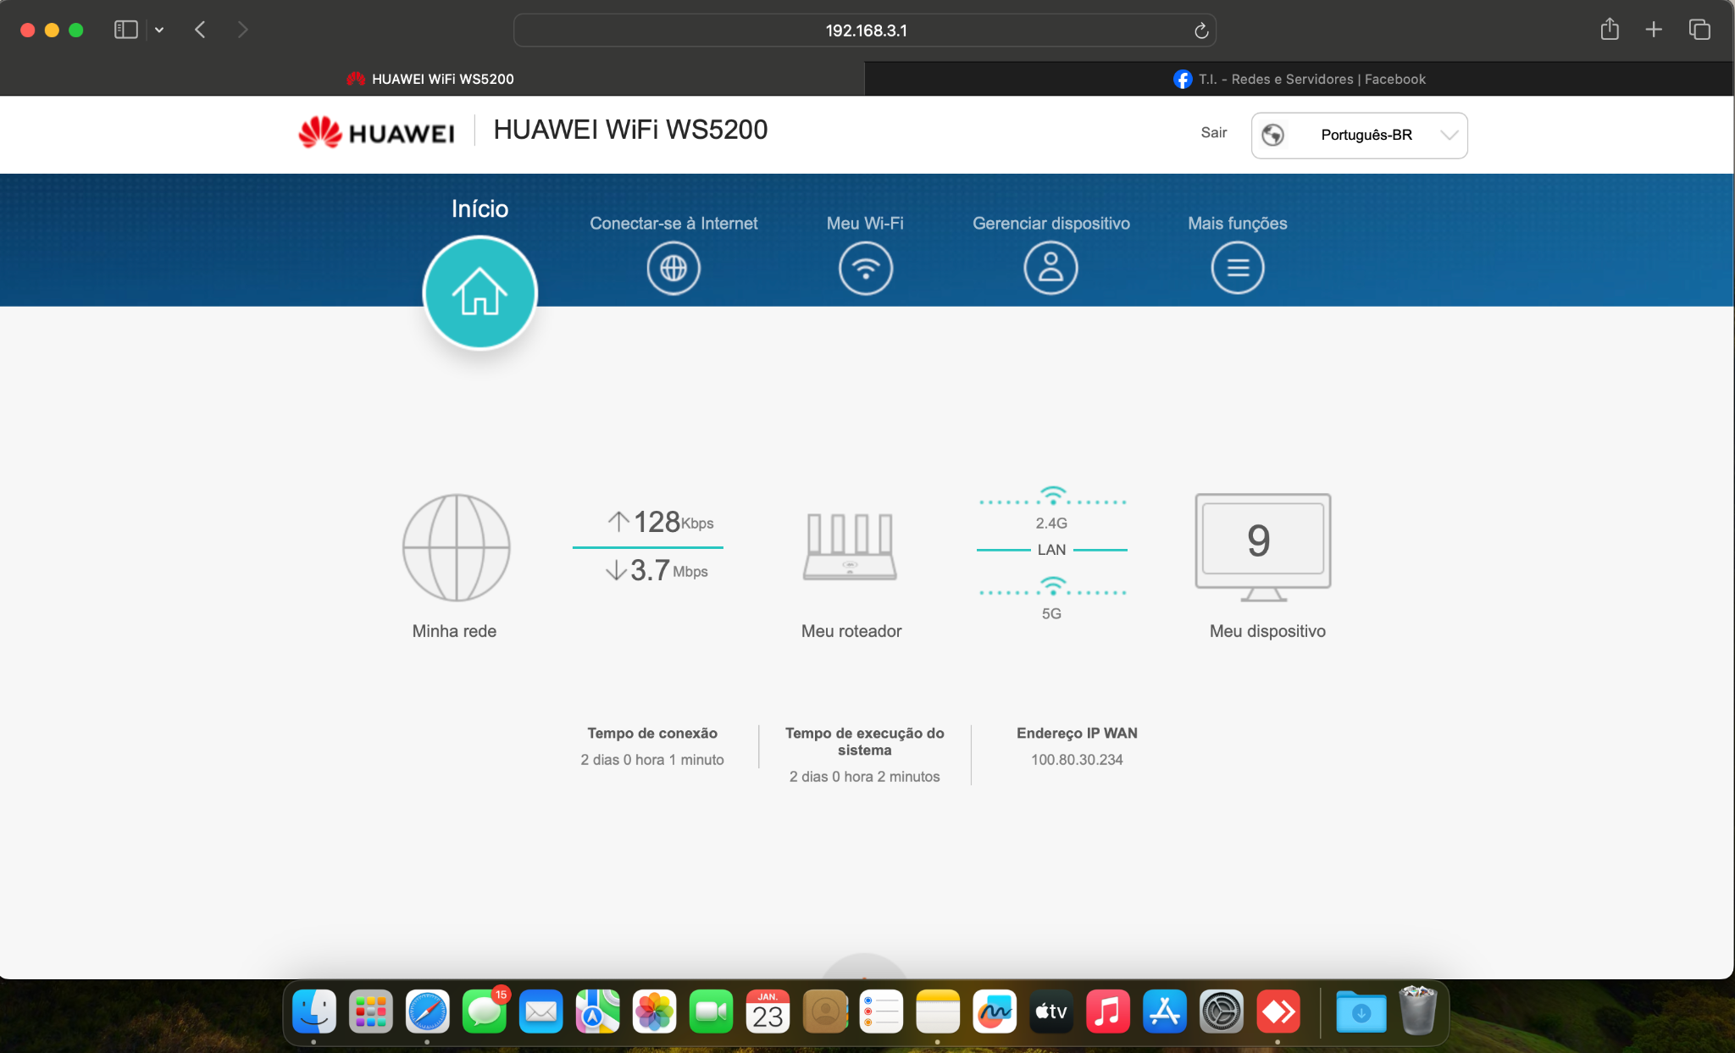Click the Meu roteador label
Screen dimensions: 1735x1053
point(851,631)
